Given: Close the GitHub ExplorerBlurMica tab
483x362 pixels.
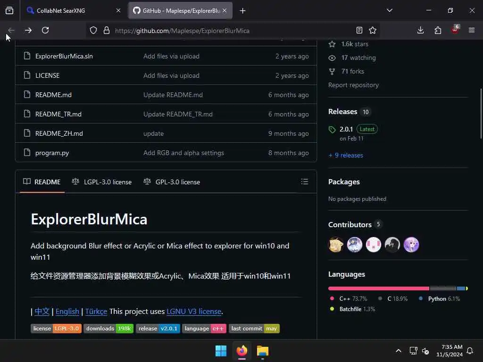Looking at the screenshot, I should (x=225, y=10).
